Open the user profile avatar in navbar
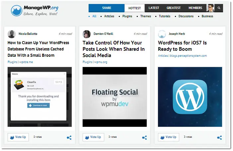 tap(210, 8)
